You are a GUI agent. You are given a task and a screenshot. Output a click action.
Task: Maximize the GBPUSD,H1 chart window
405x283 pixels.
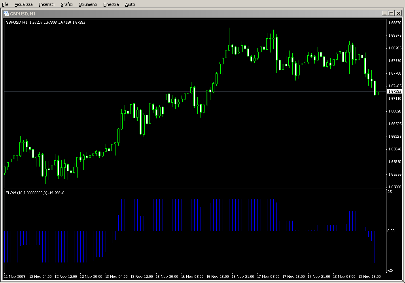point(391,13)
